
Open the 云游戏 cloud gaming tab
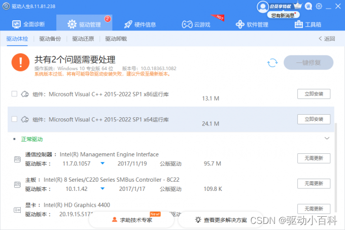[196, 24]
